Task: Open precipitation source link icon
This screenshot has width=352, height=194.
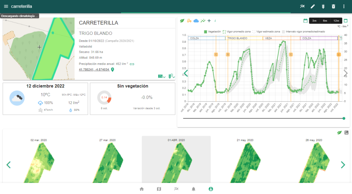Action: coord(132,64)
